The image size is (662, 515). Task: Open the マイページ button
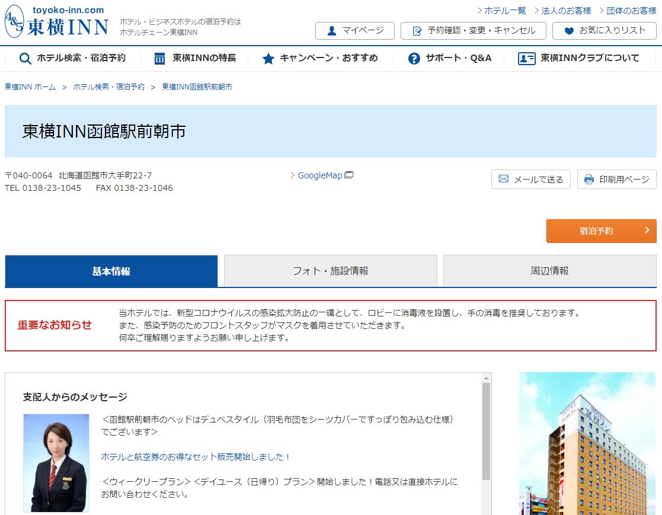pos(354,31)
